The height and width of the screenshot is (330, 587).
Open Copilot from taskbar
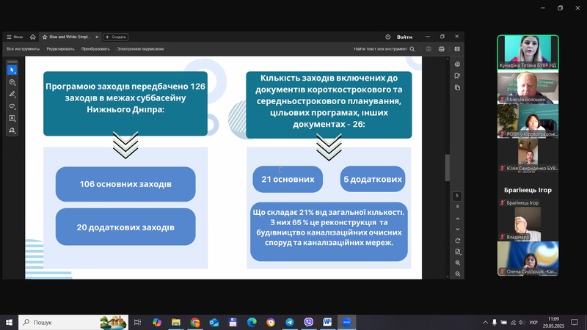coord(157,322)
